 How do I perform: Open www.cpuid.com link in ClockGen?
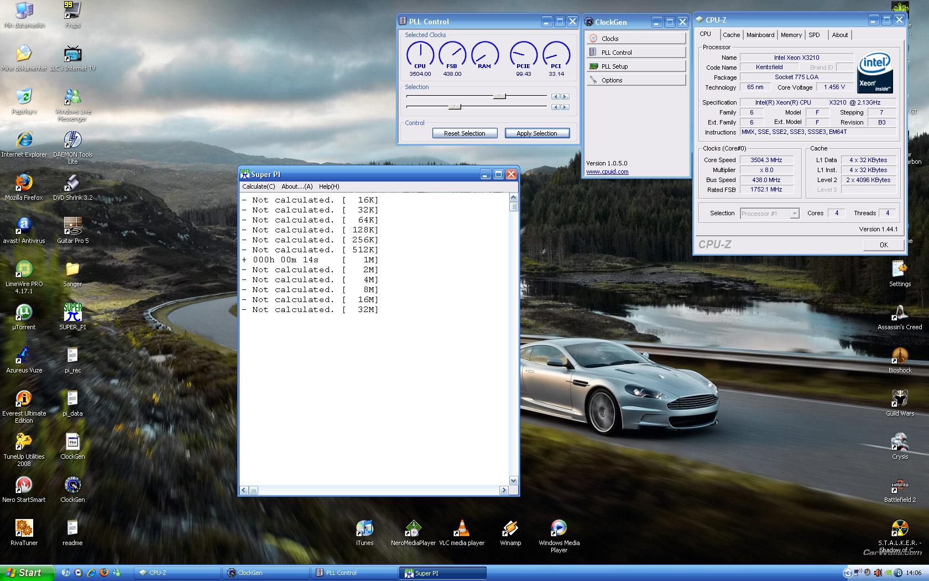click(607, 172)
